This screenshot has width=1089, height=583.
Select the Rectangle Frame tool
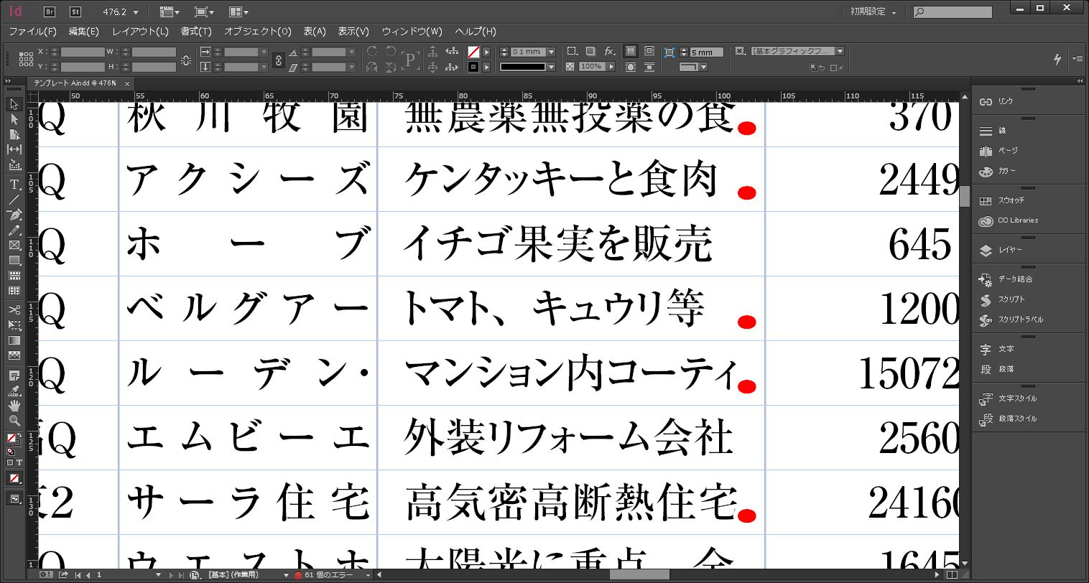tap(14, 245)
